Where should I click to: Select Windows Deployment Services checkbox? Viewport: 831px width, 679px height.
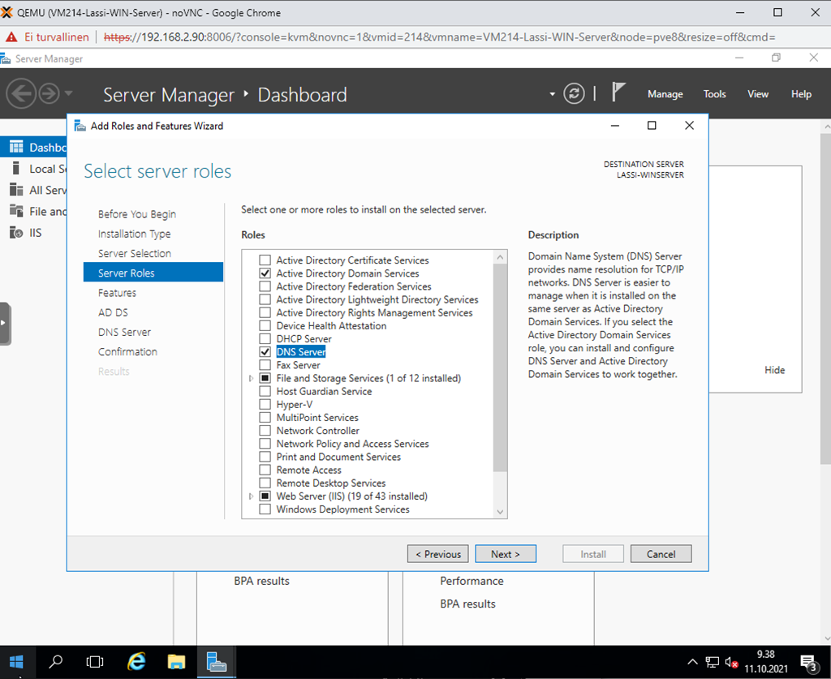click(265, 509)
